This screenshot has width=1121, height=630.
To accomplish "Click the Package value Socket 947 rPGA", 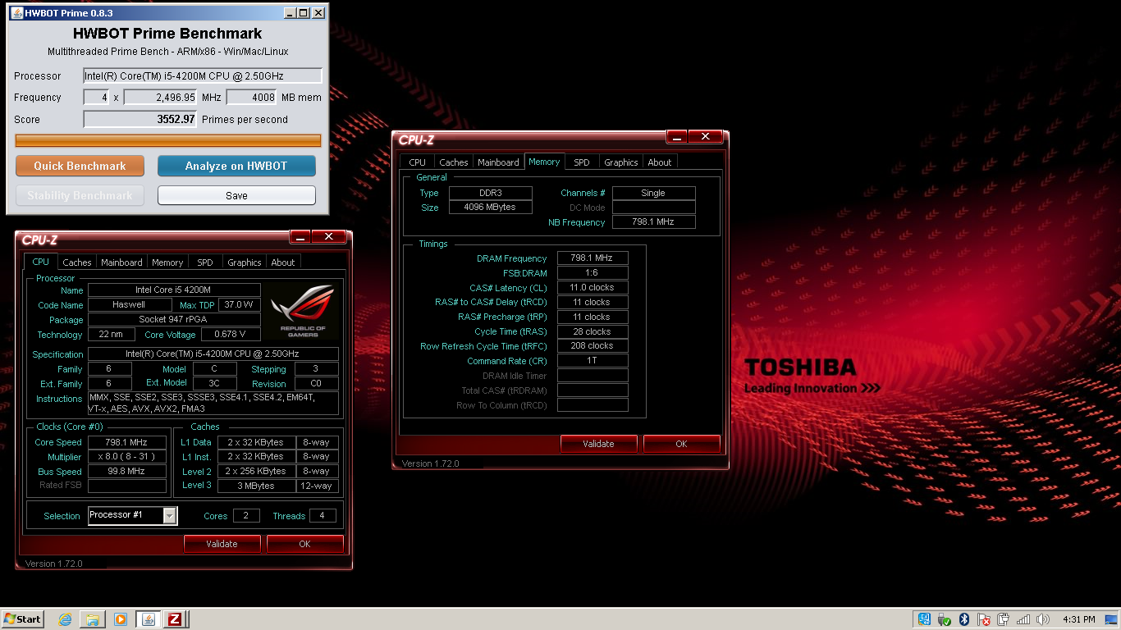I will tap(174, 319).
